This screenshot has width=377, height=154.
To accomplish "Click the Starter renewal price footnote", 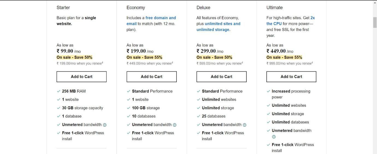I will click(102, 62).
